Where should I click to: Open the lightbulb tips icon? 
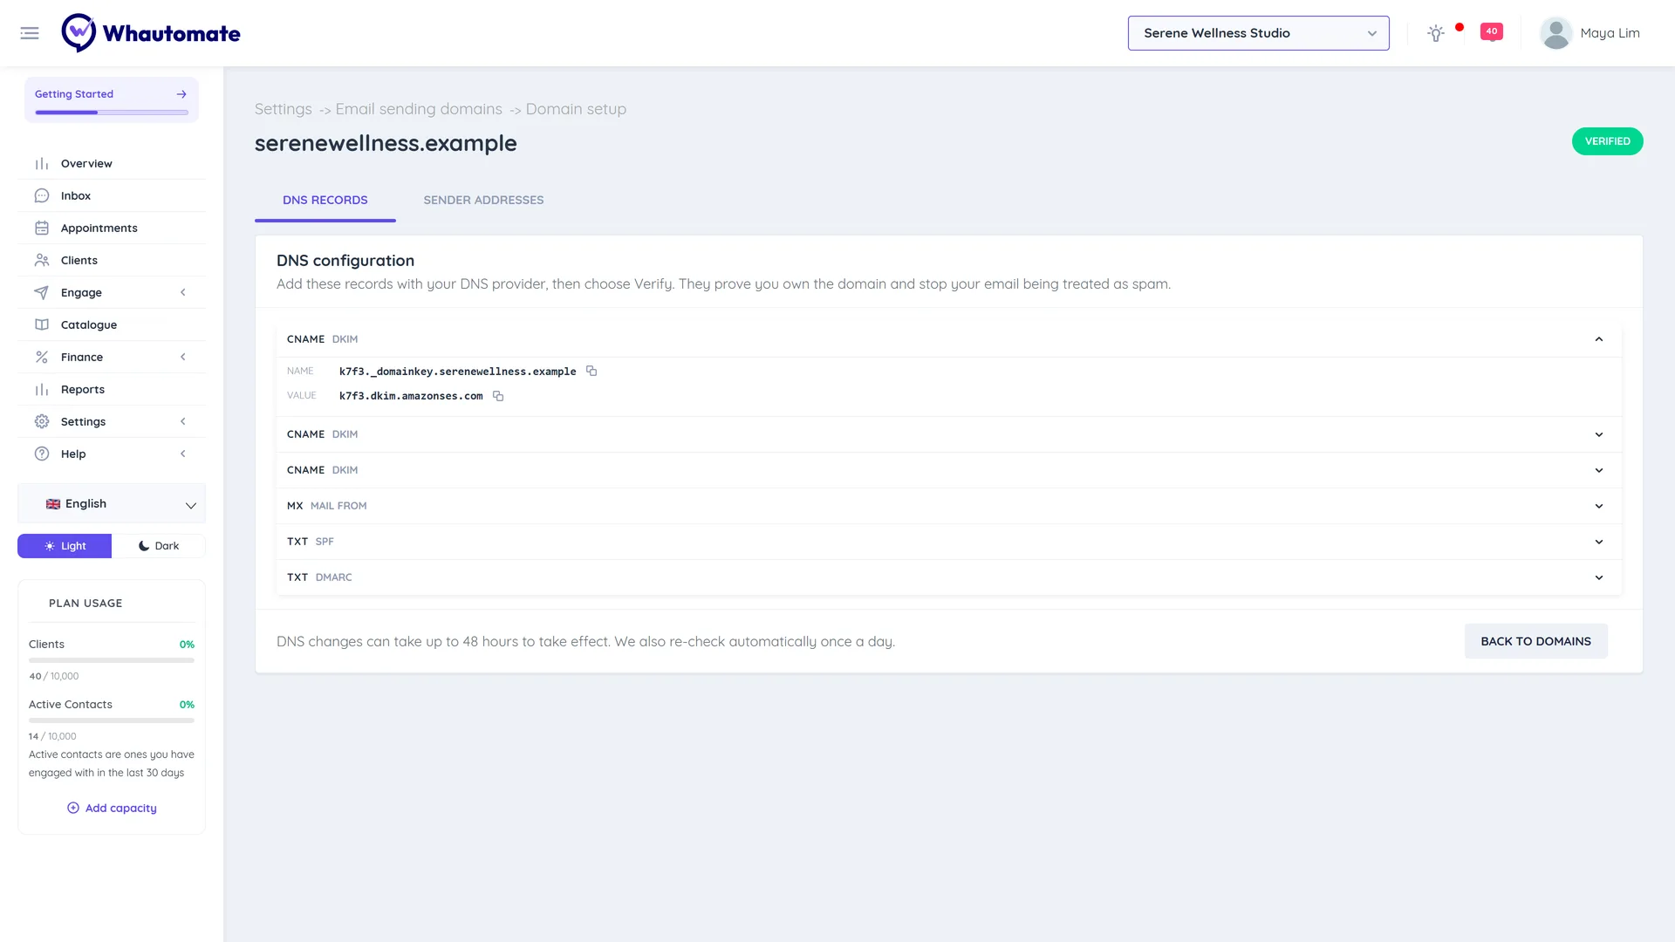pos(1435,33)
